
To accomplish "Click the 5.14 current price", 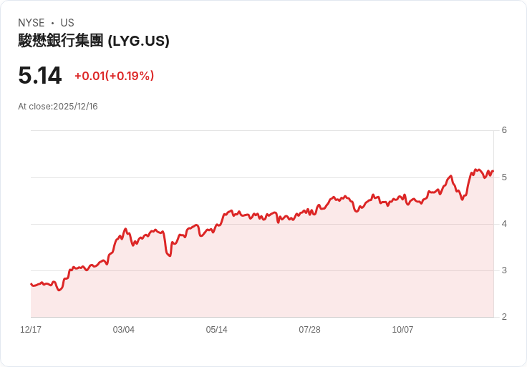I will tap(40, 75).
